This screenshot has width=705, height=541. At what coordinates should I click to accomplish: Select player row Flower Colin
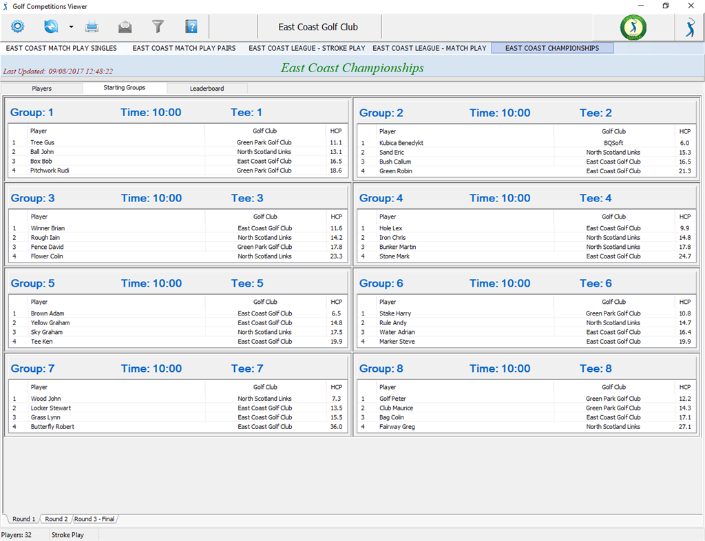point(178,256)
